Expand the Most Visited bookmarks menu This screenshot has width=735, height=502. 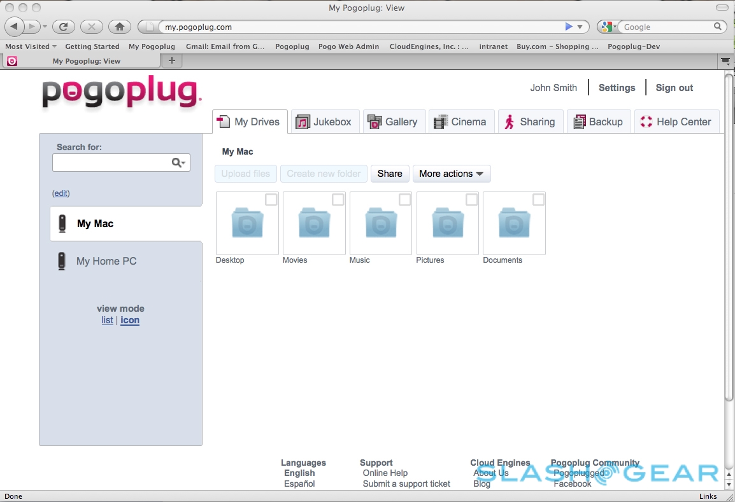coord(31,46)
